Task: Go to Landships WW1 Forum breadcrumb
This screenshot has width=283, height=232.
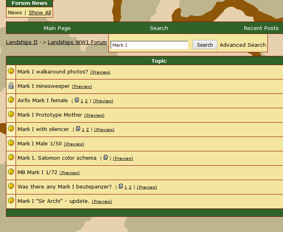Action: [77, 42]
